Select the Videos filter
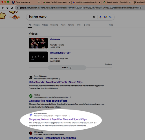The width and height of the screenshot is (145, 140). 45,25
